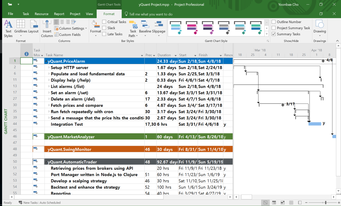Collapse the ribbon with the up arrow

click(x=338, y=41)
